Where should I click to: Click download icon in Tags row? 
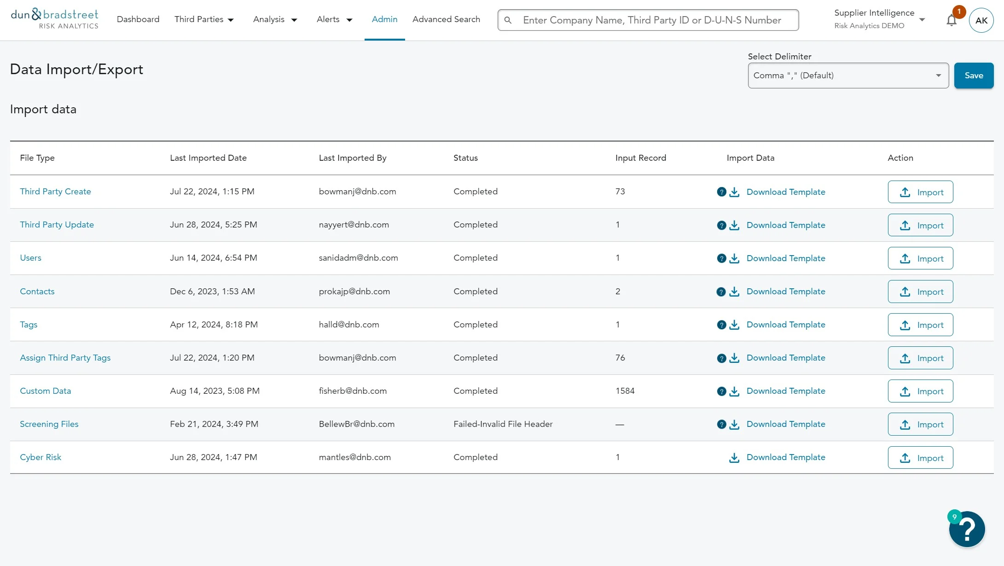click(x=734, y=325)
